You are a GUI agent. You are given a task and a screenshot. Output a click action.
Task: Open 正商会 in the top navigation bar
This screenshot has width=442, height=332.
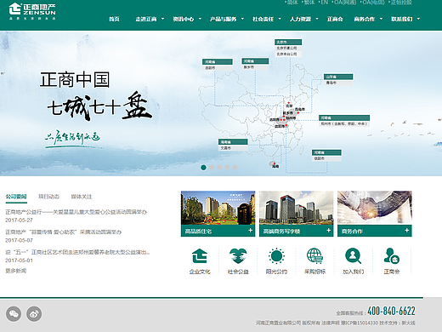(x=335, y=19)
